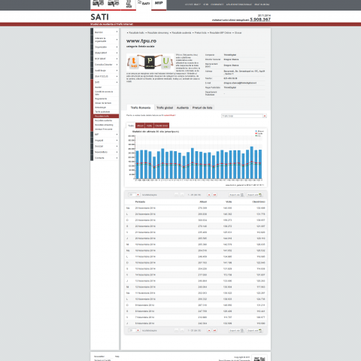This screenshot has width=361, height=361.
Task: Click red Vizite legend marker in chart
Action: click(256, 133)
